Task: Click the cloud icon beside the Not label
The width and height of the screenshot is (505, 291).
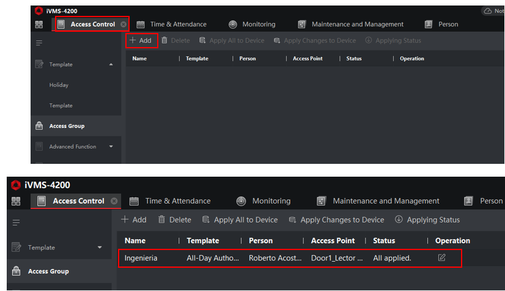Action: pos(488,11)
